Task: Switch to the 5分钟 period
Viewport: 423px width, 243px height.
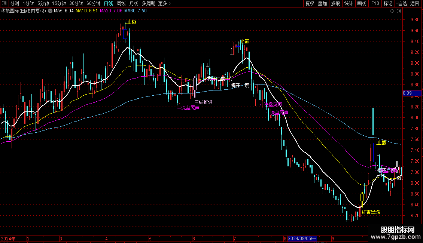Action: 43,3
